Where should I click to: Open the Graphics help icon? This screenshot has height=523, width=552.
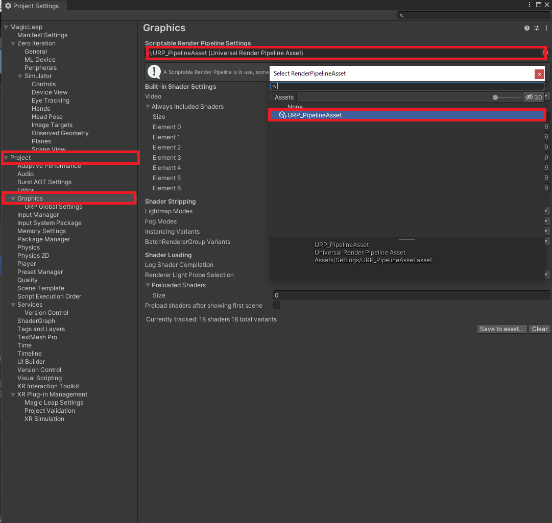coord(526,28)
